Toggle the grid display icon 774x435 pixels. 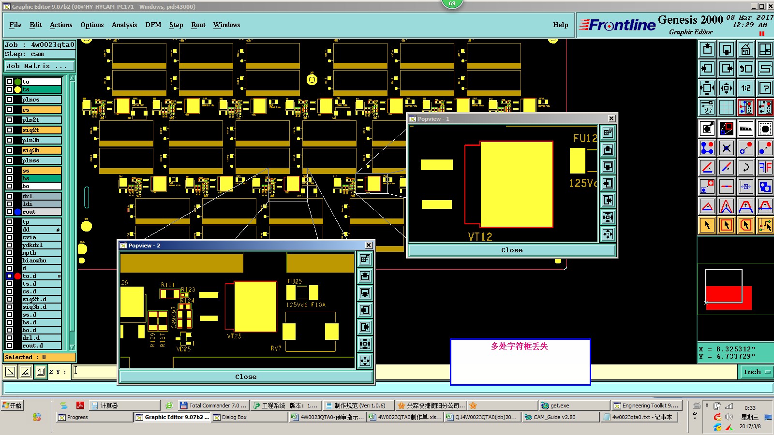click(727, 107)
